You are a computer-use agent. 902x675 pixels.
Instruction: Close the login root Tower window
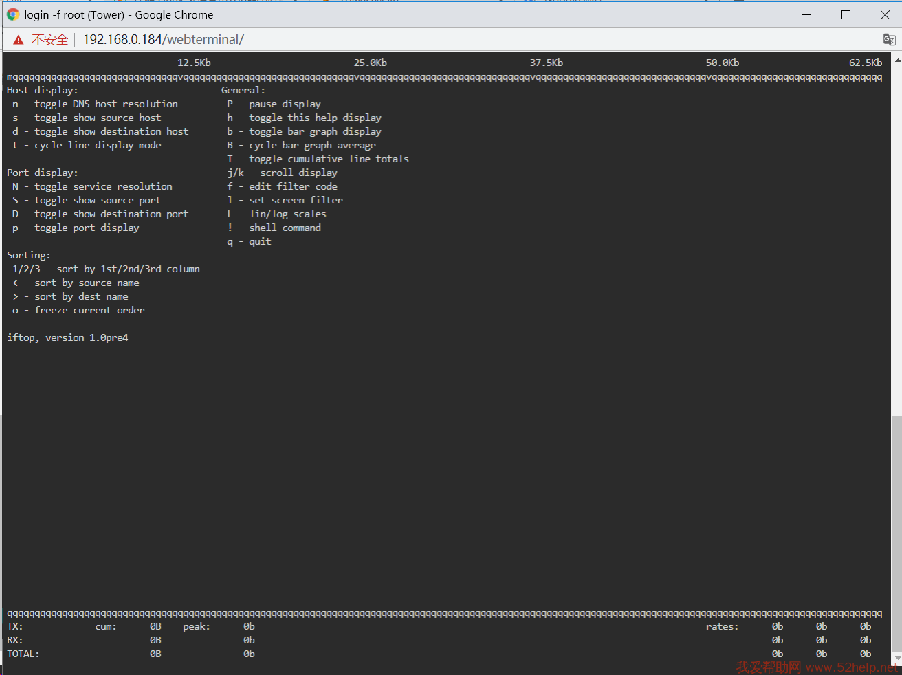click(x=885, y=14)
